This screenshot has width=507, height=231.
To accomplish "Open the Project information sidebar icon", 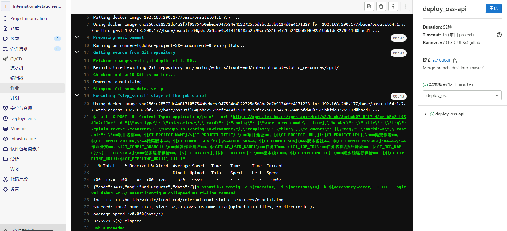I will pos(6,18).
